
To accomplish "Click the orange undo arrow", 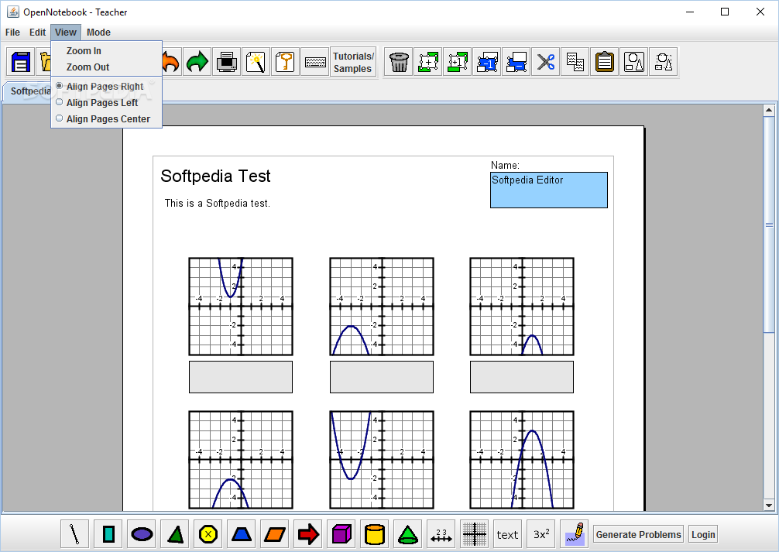I will [170, 62].
